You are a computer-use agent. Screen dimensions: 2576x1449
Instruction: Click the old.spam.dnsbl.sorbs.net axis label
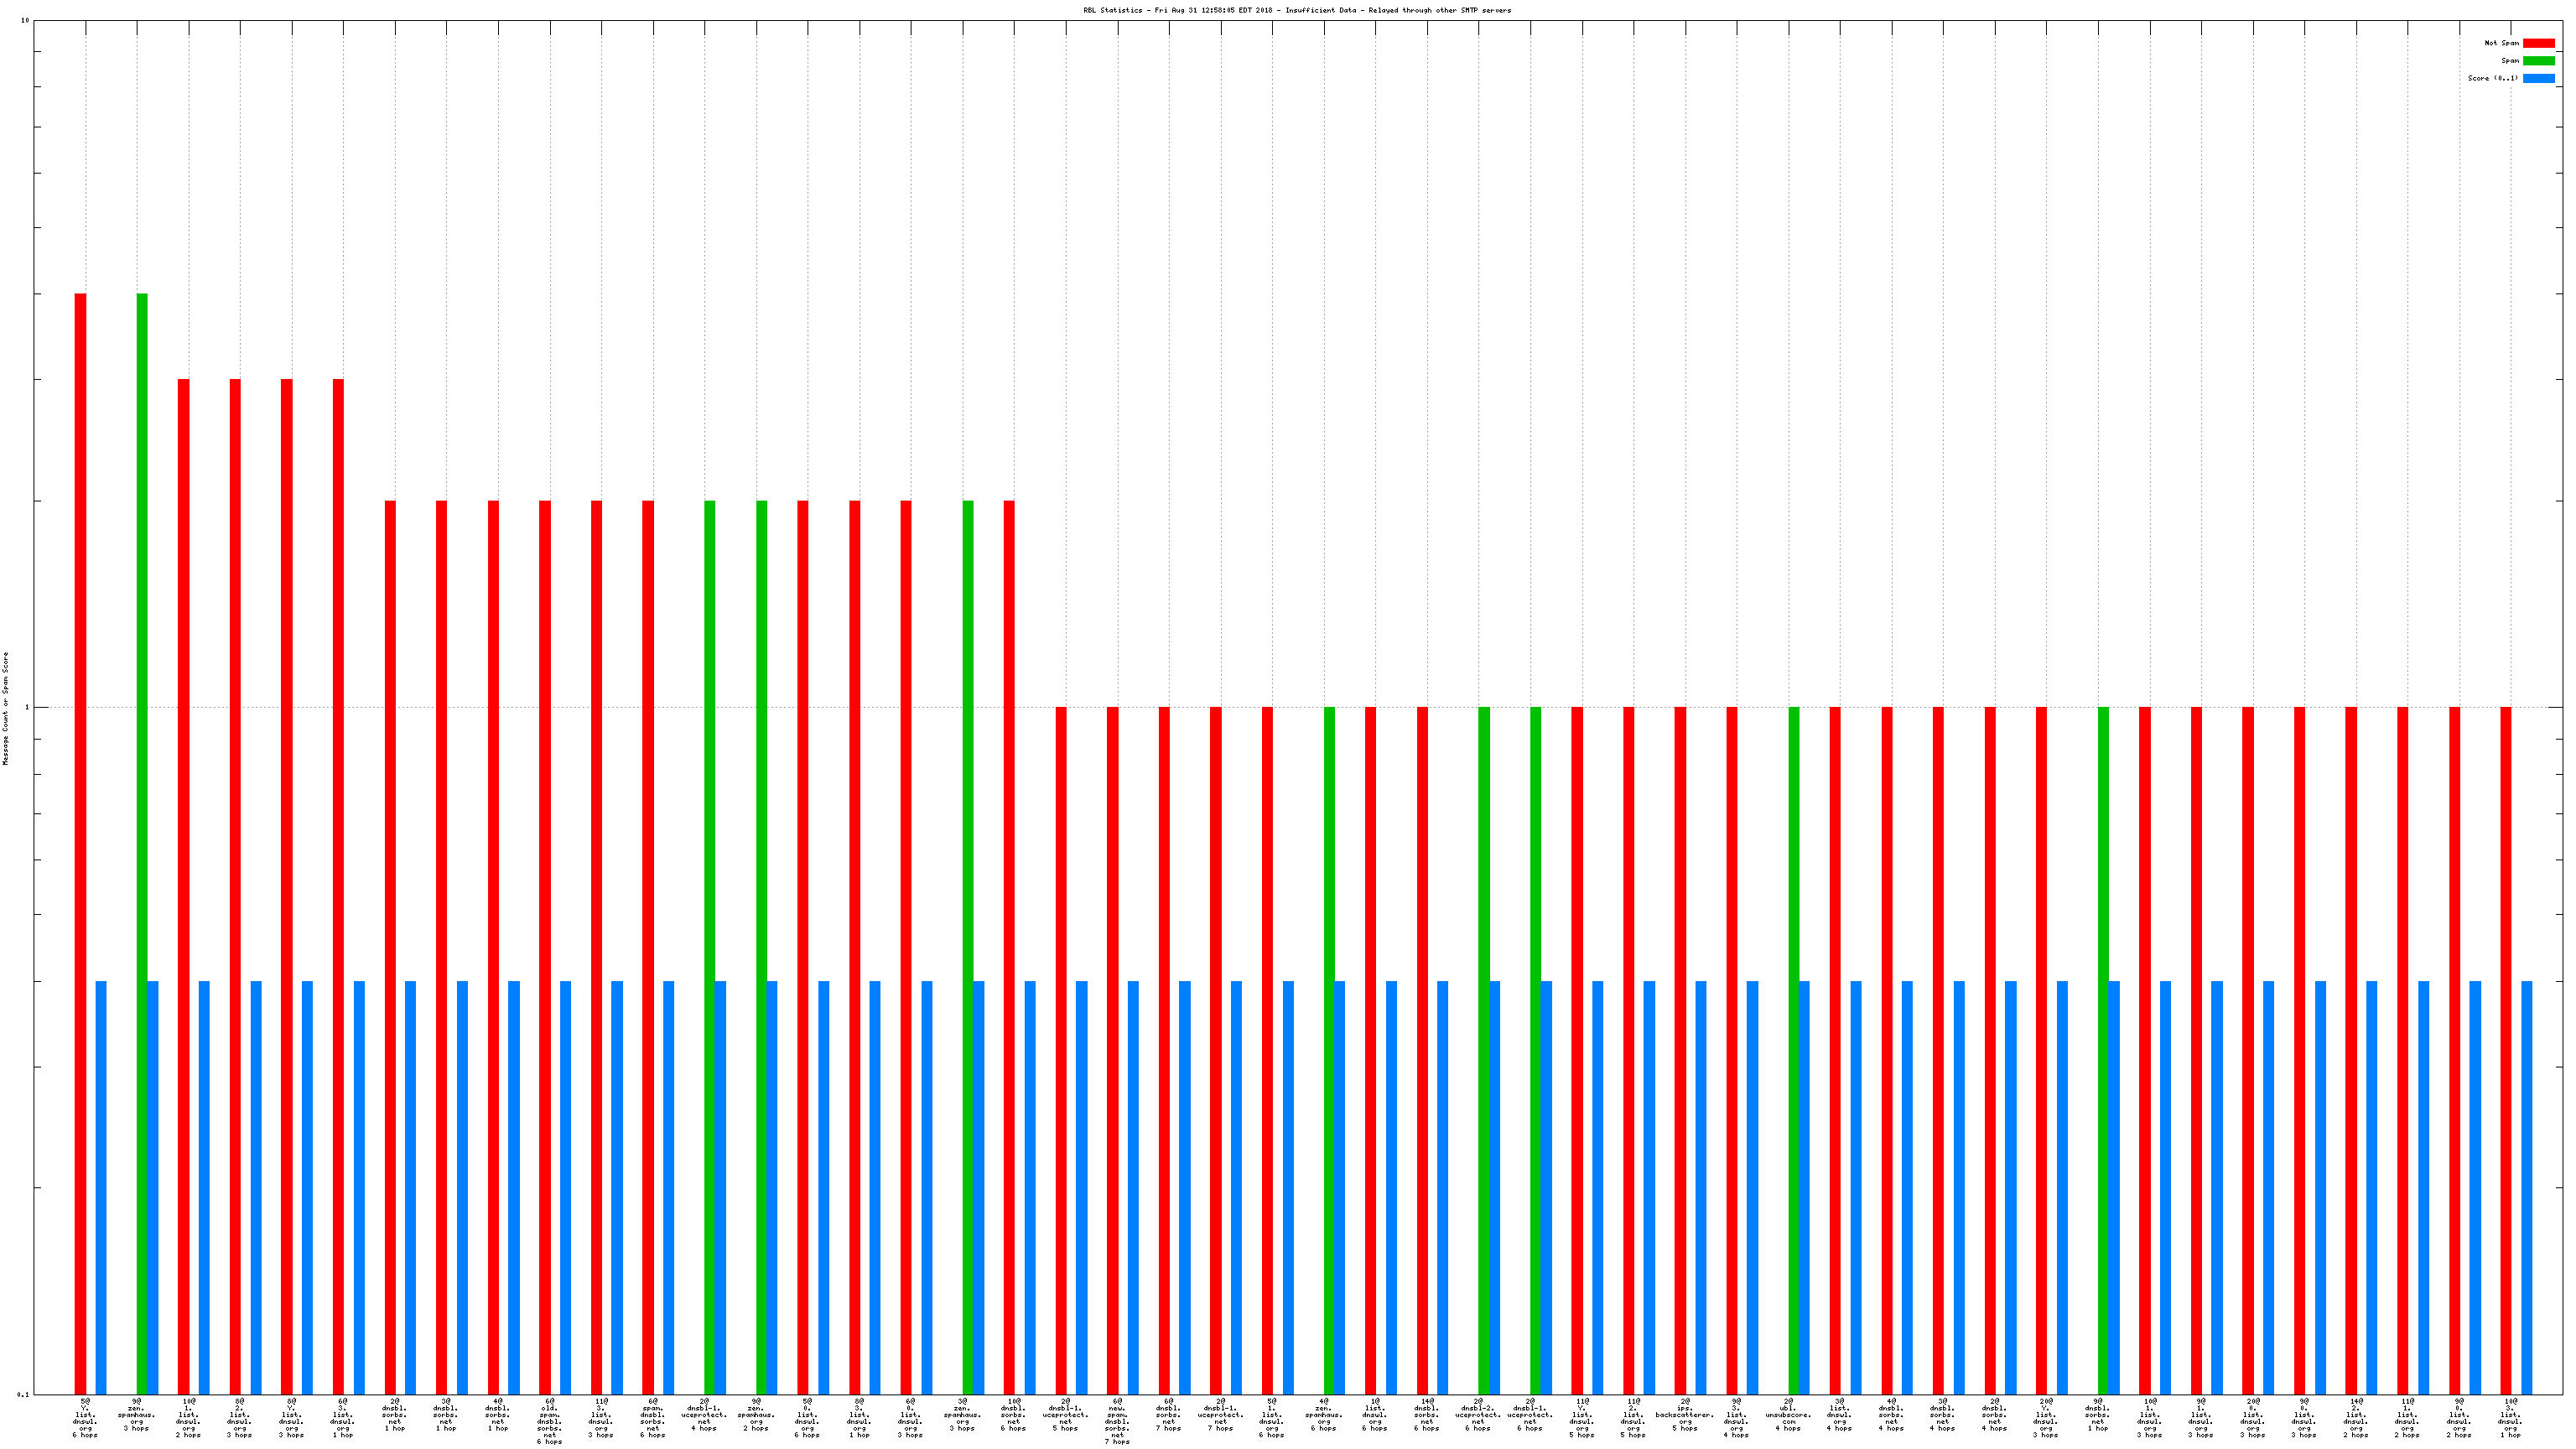[549, 1421]
